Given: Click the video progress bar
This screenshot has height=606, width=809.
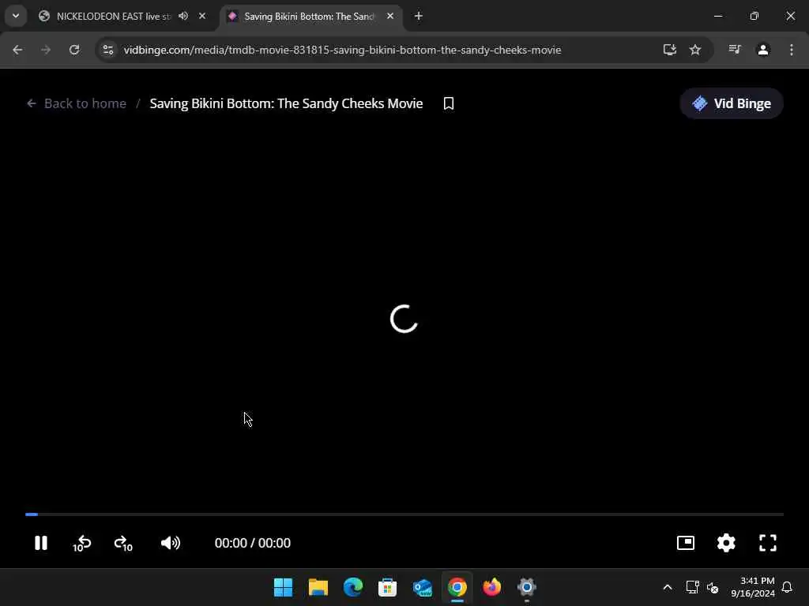Looking at the screenshot, I should 404,514.
